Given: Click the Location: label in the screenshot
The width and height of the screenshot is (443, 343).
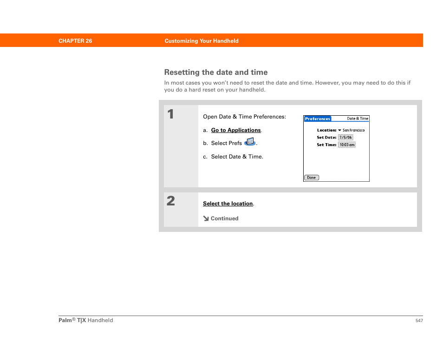Looking at the screenshot, I should (x=326, y=130).
